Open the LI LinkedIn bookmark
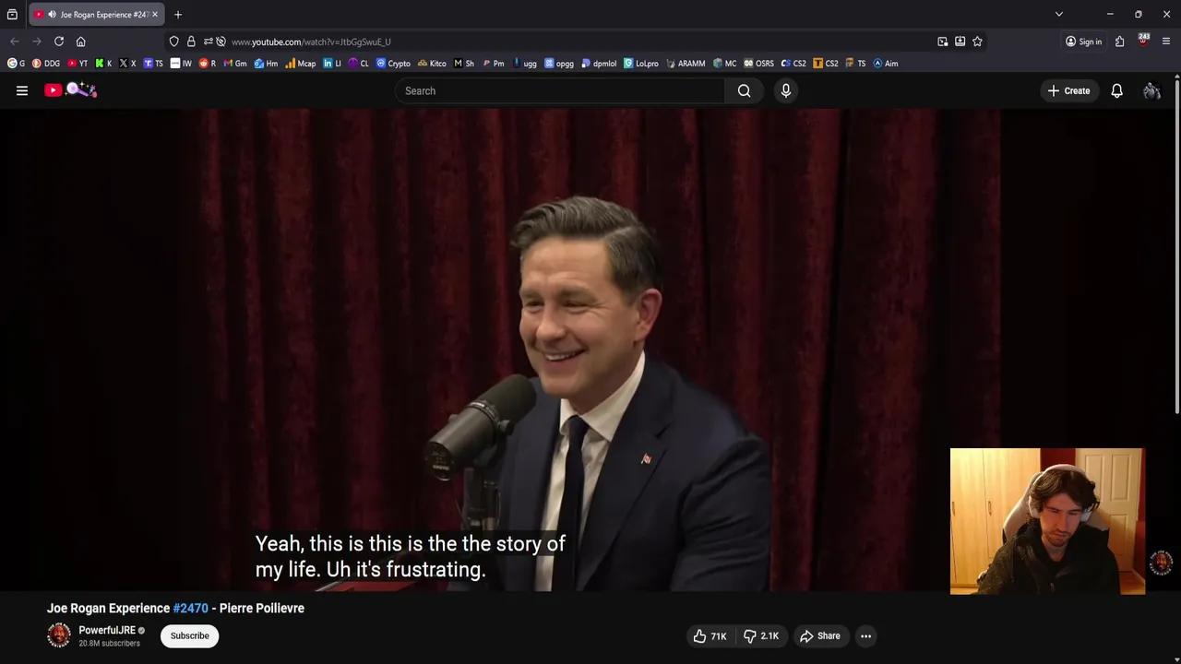This screenshot has height=664, width=1181. pos(332,64)
